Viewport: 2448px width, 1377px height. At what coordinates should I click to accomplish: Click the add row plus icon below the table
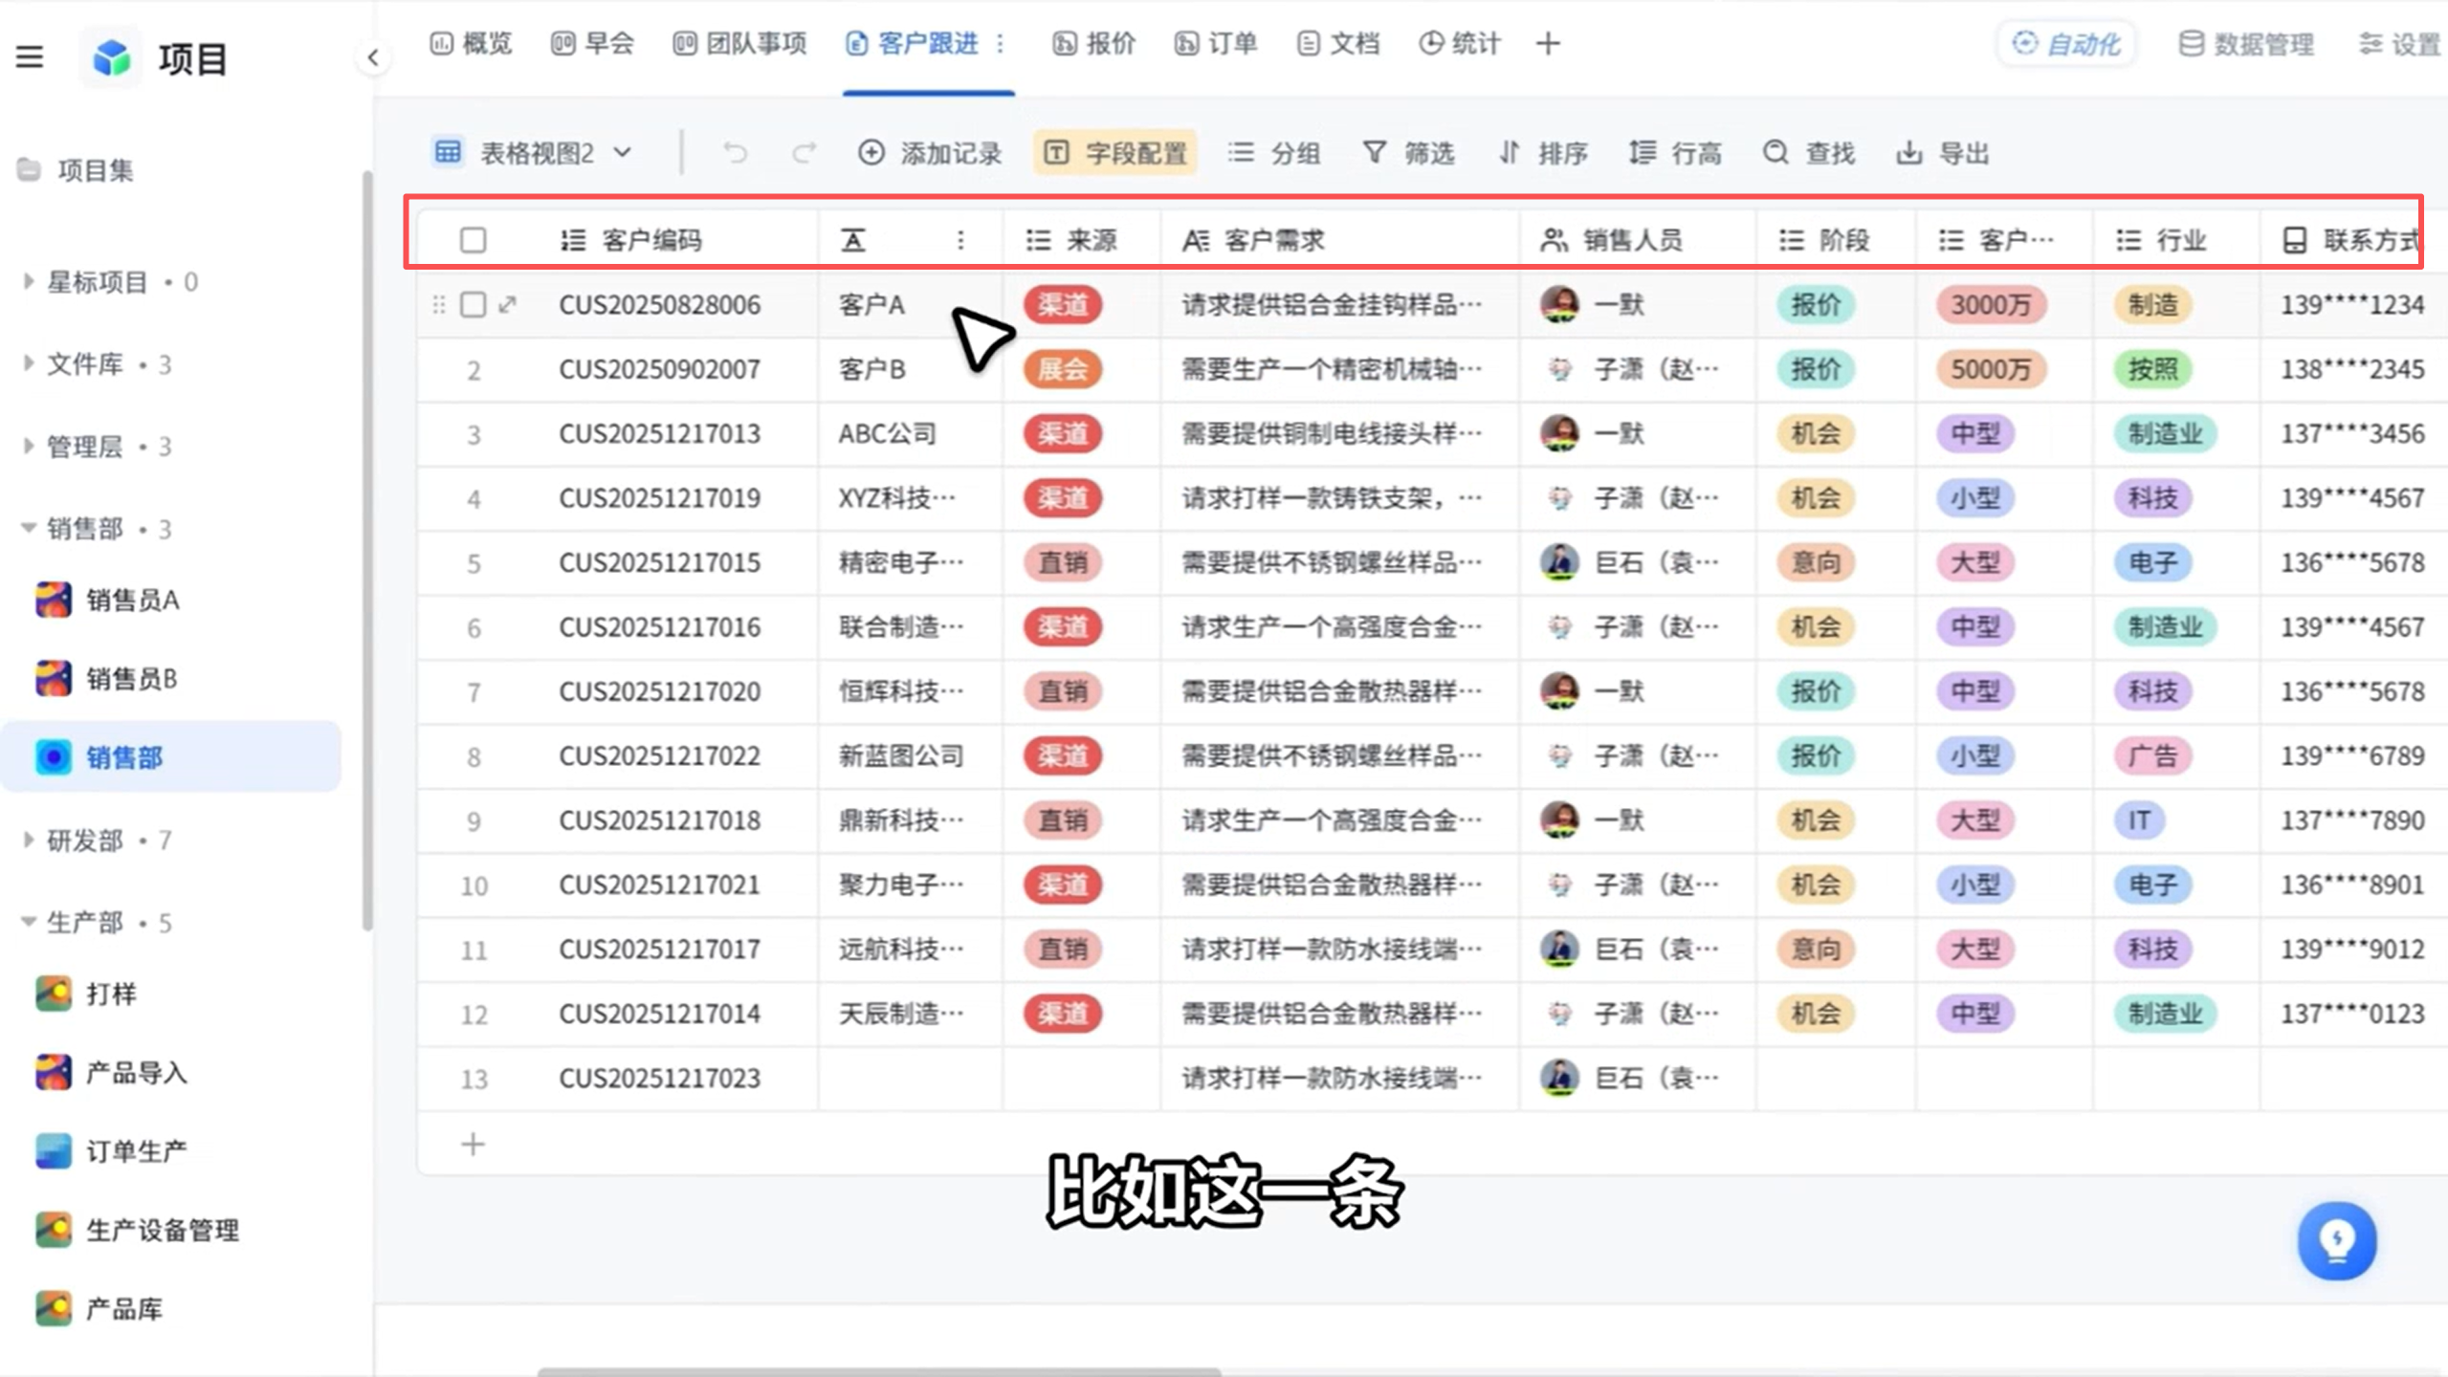click(x=473, y=1145)
